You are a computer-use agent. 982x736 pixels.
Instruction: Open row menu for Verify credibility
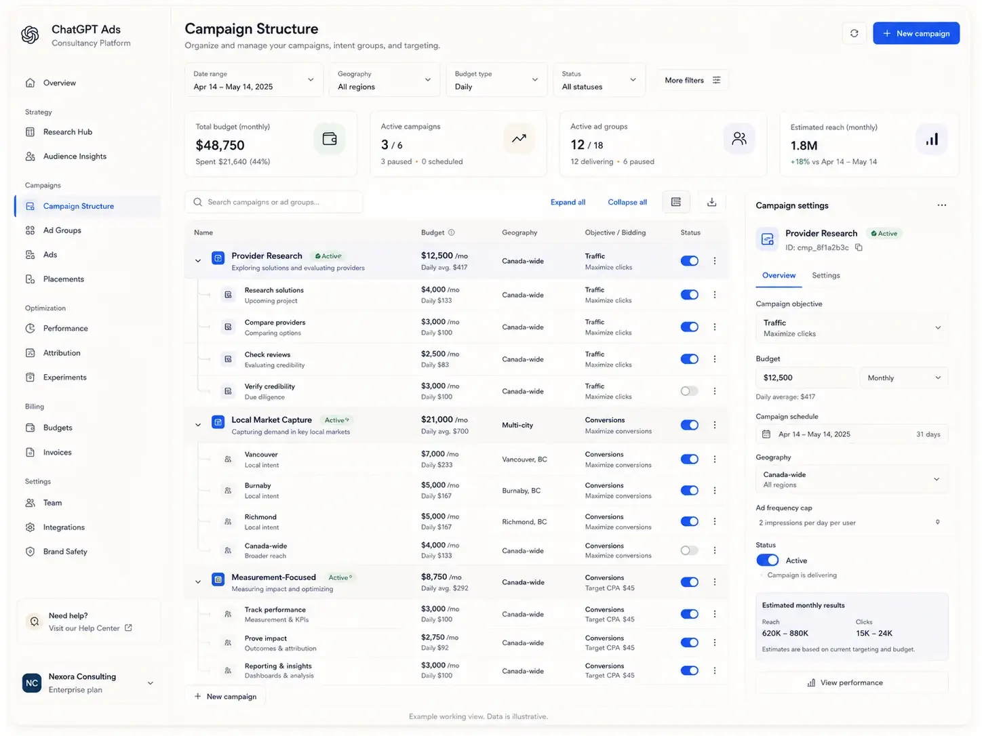click(x=714, y=391)
